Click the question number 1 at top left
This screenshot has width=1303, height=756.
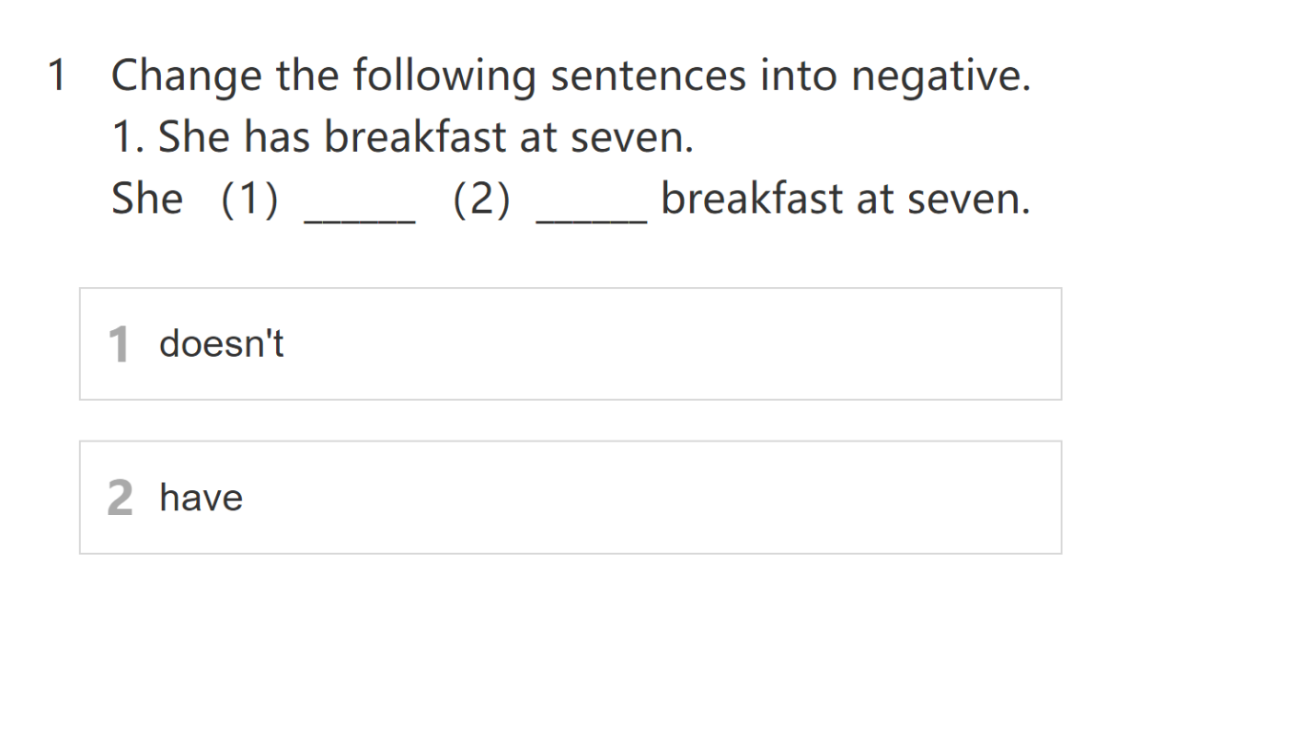[57, 75]
